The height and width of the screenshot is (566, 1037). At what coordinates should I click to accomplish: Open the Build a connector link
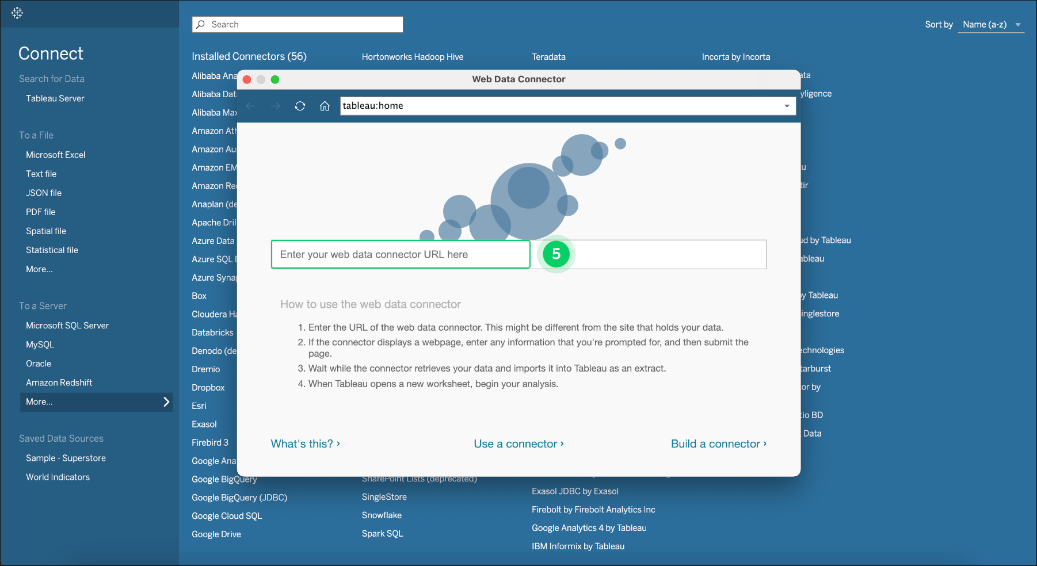tap(719, 443)
